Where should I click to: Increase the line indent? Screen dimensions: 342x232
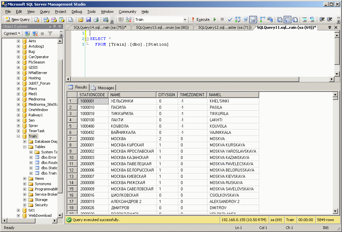329,19
